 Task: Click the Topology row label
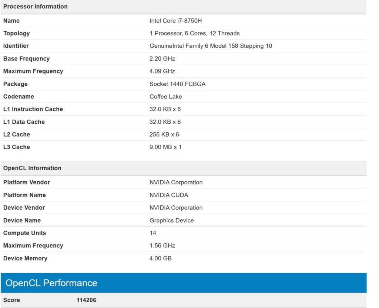(x=16, y=33)
